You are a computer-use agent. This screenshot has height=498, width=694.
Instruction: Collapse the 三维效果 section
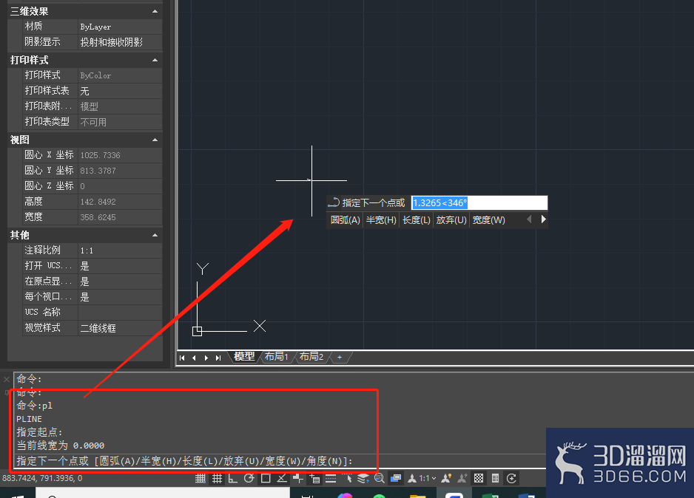(x=155, y=12)
